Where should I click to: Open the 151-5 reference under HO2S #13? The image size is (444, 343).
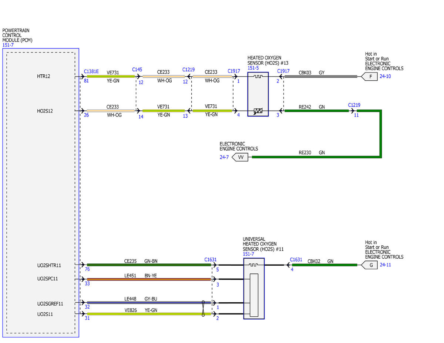(x=253, y=68)
